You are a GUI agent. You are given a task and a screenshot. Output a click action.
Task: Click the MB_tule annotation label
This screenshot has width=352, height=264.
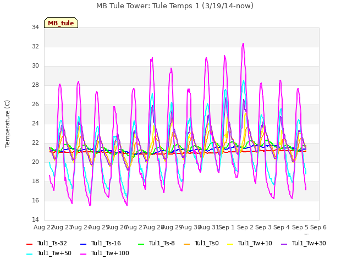tap(61, 23)
